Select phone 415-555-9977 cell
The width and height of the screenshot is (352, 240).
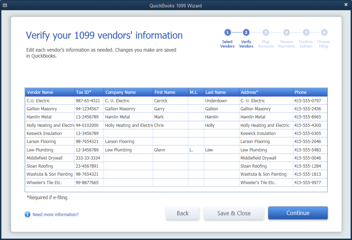coord(310,182)
